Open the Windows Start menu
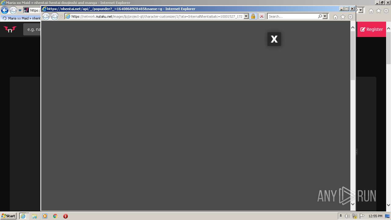This screenshot has width=391, height=220. (x=8, y=216)
